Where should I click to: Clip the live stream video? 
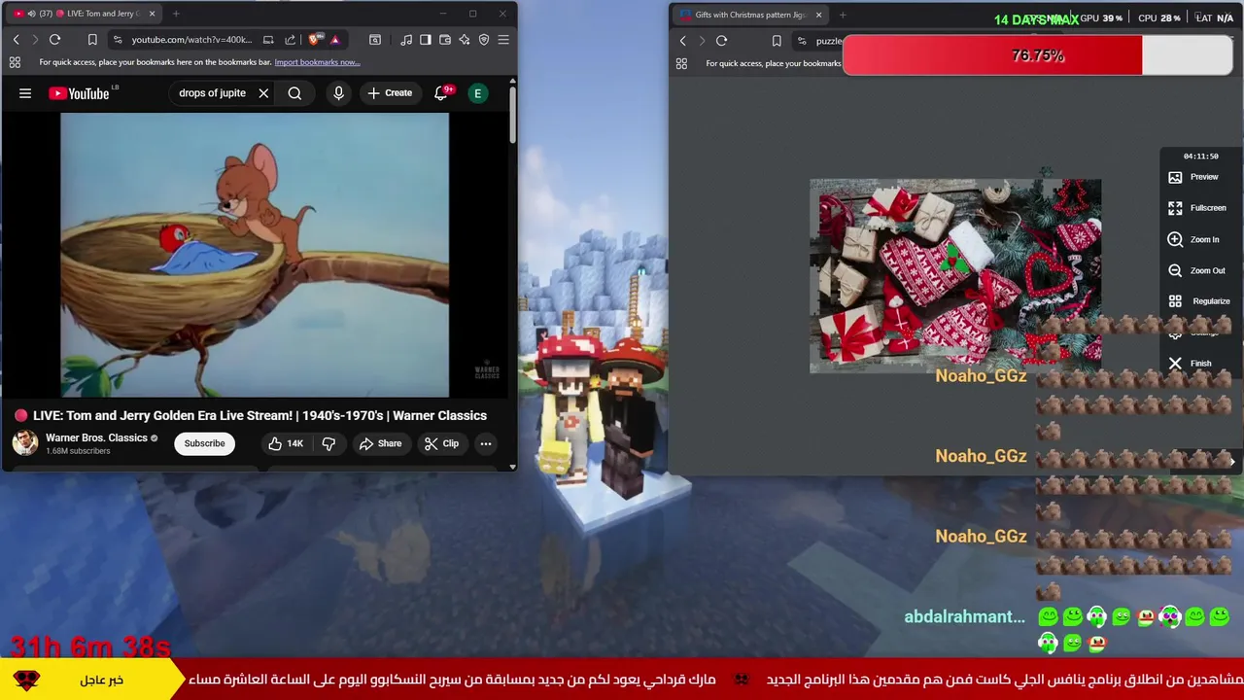click(442, 443)
